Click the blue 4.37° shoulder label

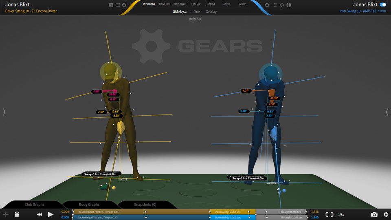(246, 90)
